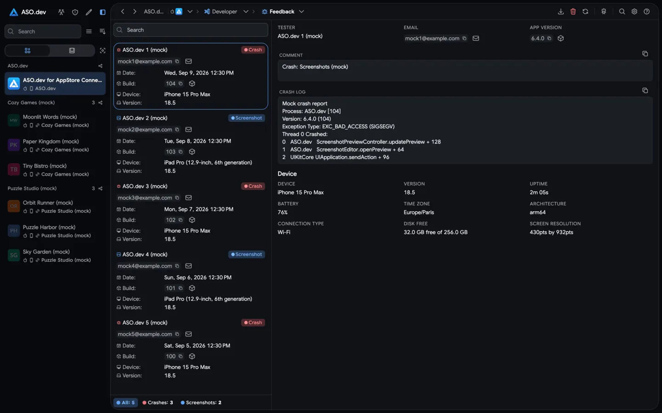Screen dimensions: 662x413
Task: Go back with the left chevron
Action: (x=123, y=11)
